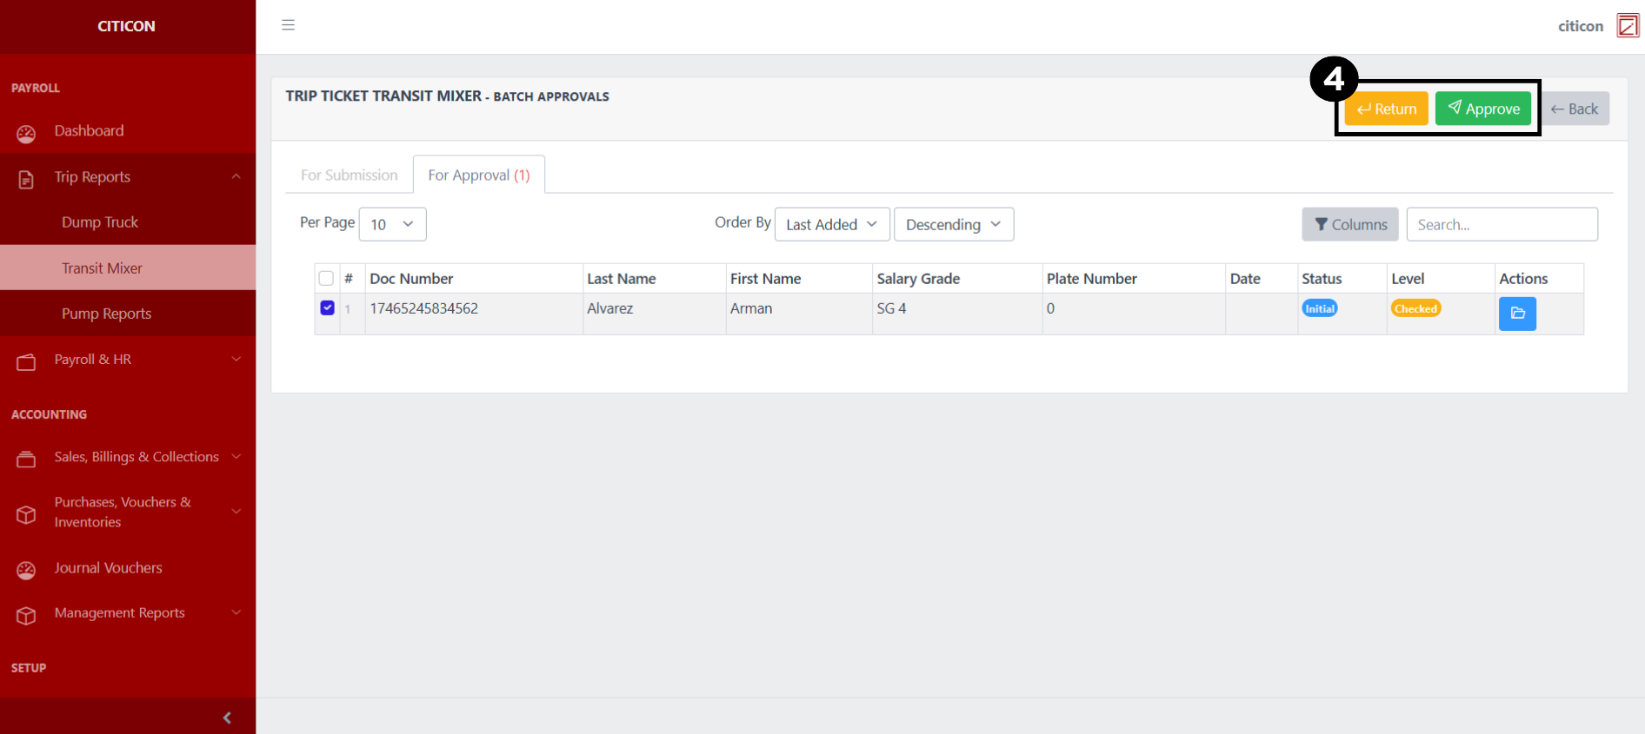Open the citicon user profile icon

[x=1627, y=26]
